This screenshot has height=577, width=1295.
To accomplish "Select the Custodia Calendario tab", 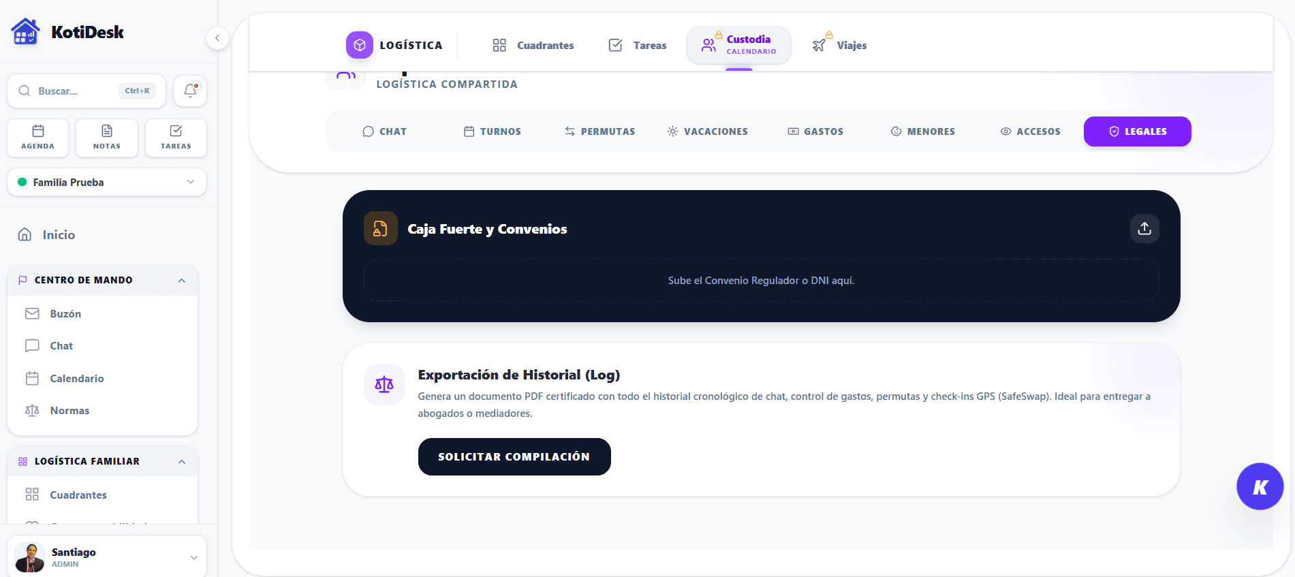I will [x=739, y=45].
